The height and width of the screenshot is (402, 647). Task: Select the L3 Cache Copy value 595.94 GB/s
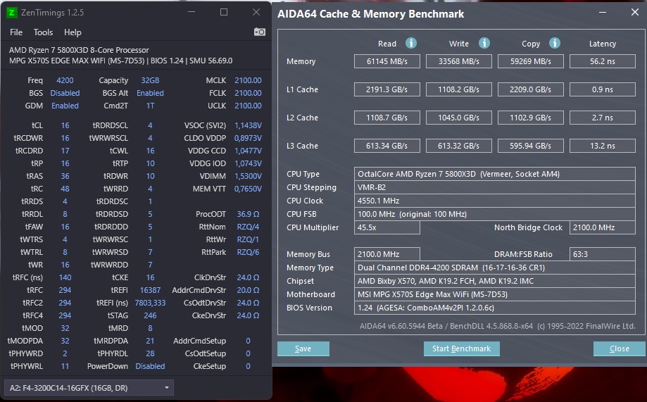(x=531, y=146)
